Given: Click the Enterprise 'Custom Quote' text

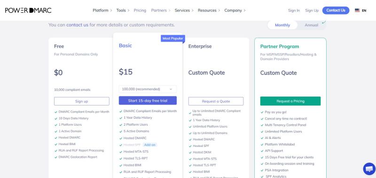Looking at the screenshot, I should click(206, 73).
